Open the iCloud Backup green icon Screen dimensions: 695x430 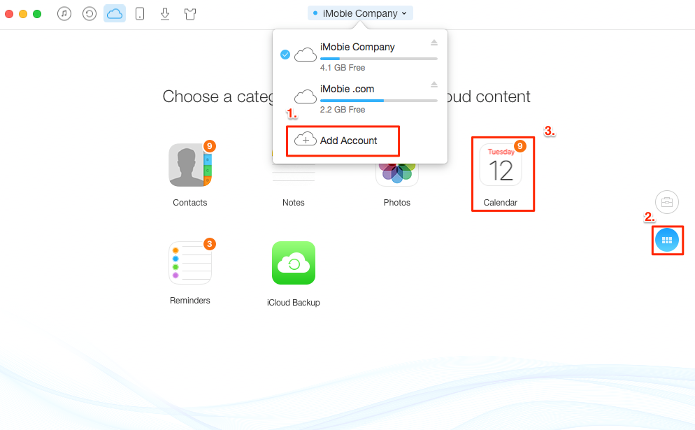[x=294, y=263]
